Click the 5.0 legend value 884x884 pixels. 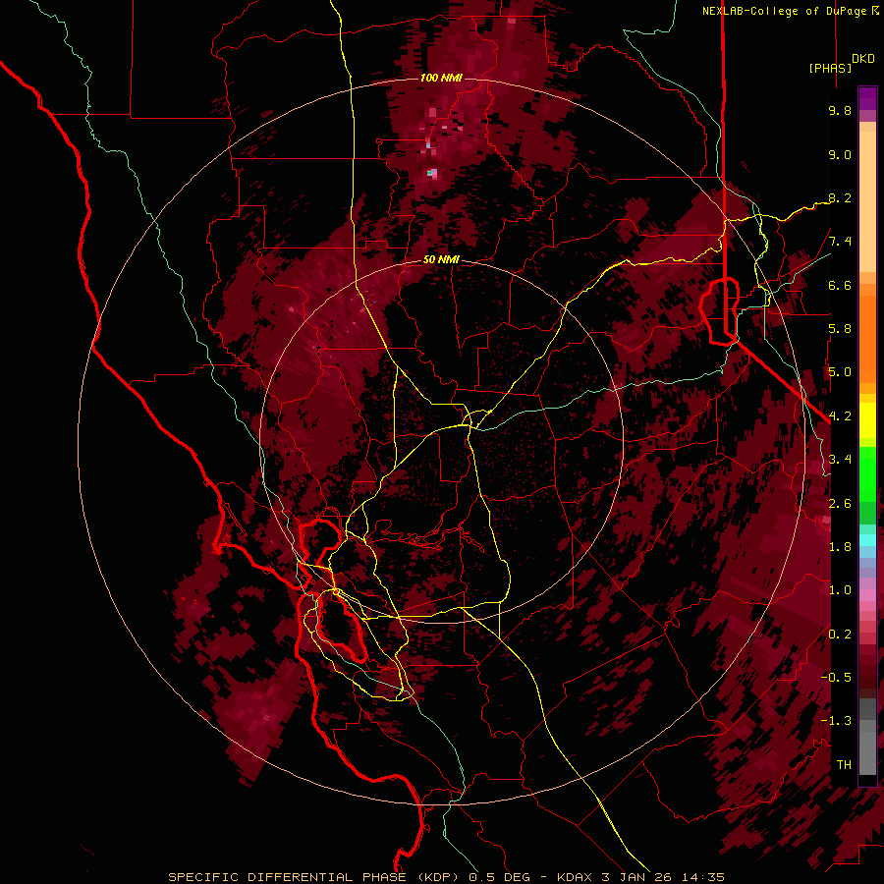click(x=840, y=372)
